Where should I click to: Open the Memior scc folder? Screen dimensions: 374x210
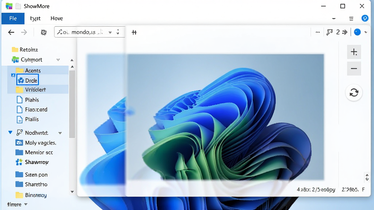pyautogui.click(x=34, y=152)
